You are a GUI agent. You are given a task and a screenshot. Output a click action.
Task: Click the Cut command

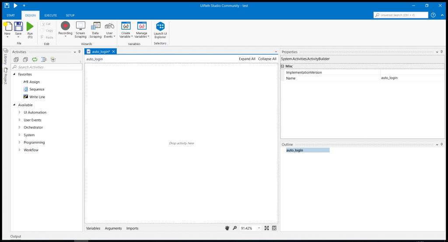[x=46, y=24]
